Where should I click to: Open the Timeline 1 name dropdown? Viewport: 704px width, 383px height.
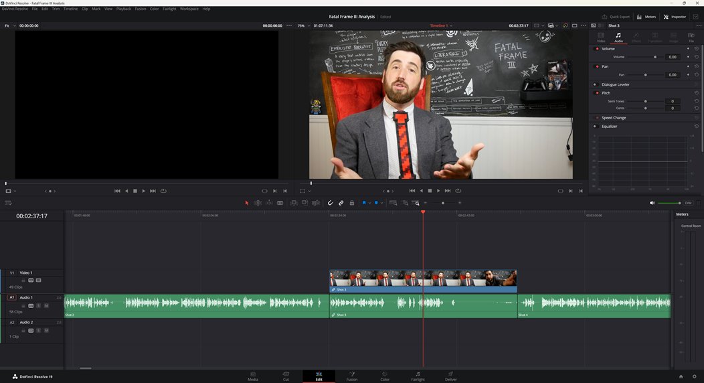(442, 25)
